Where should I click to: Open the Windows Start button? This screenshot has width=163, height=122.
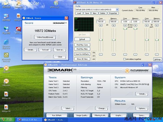point(7,120)
